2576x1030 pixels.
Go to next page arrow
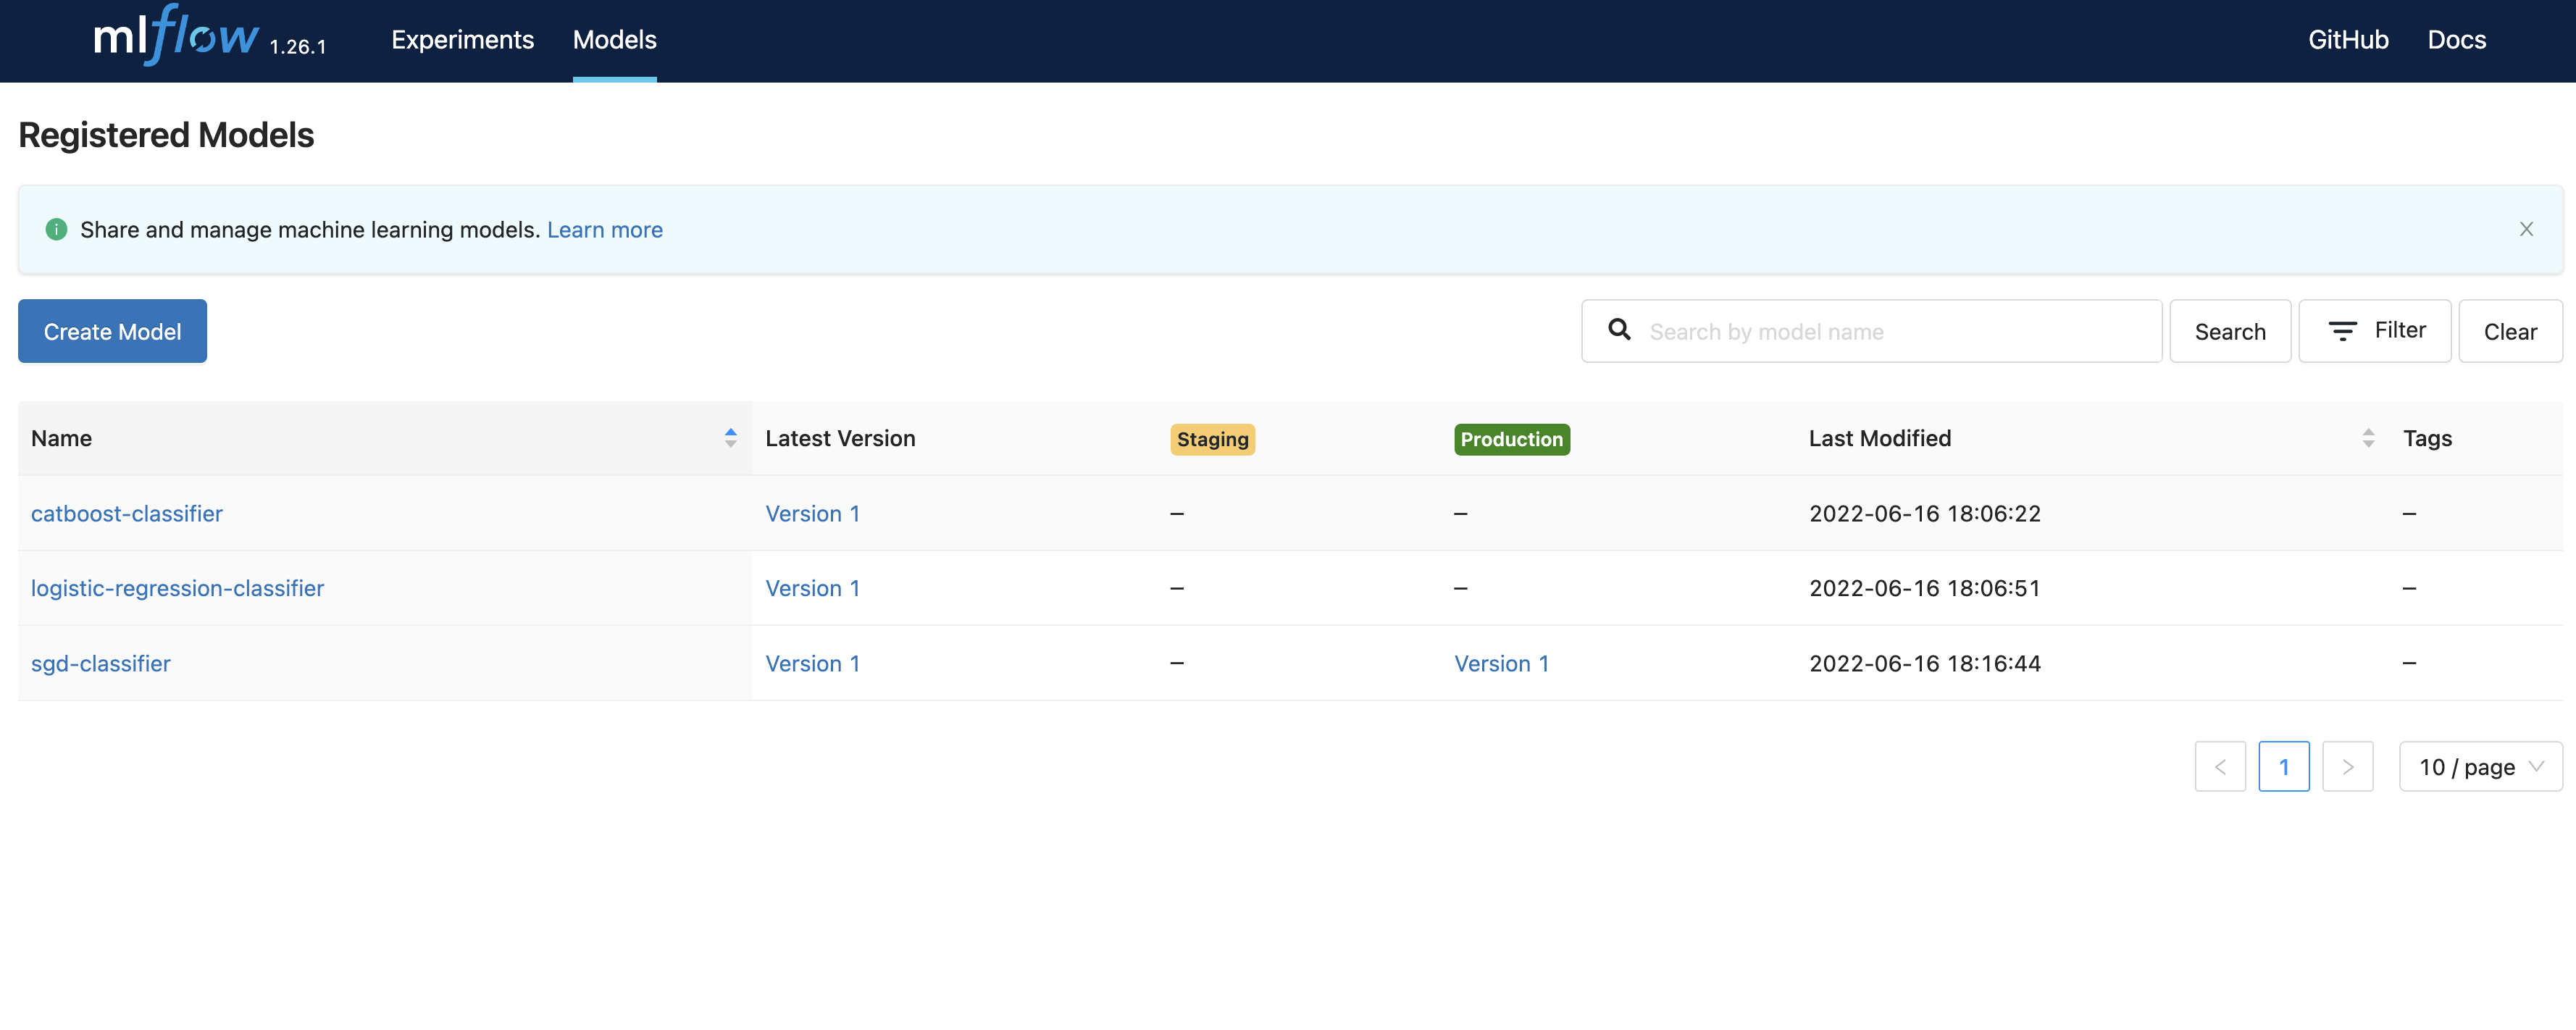pos(2347,767)
